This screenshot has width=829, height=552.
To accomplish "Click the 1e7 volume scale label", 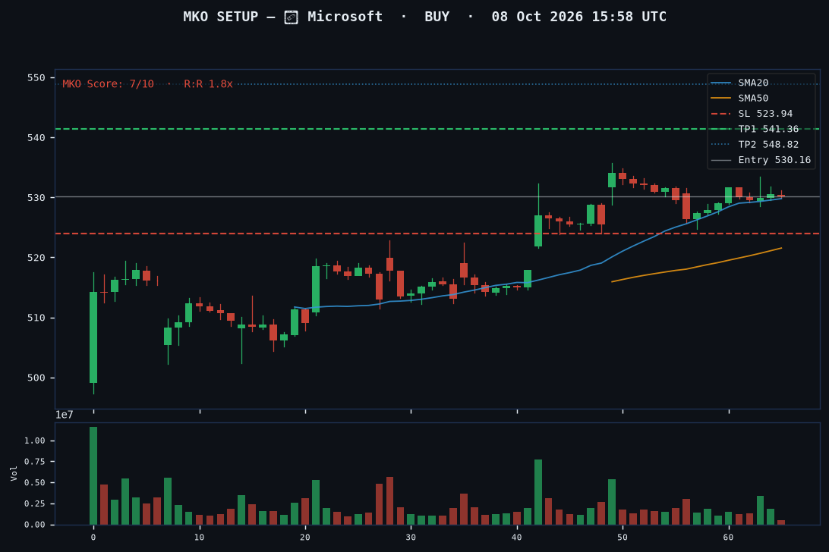I will tap(64, 416).
